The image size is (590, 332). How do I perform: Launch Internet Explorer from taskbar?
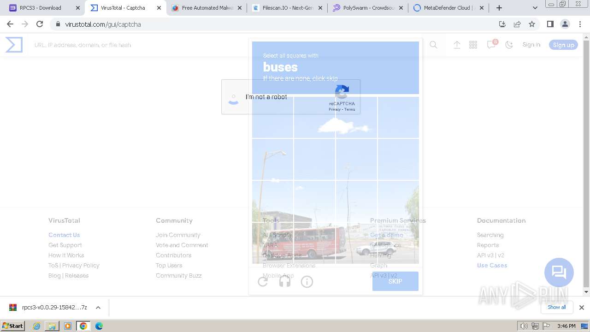(x=37, y=326)
